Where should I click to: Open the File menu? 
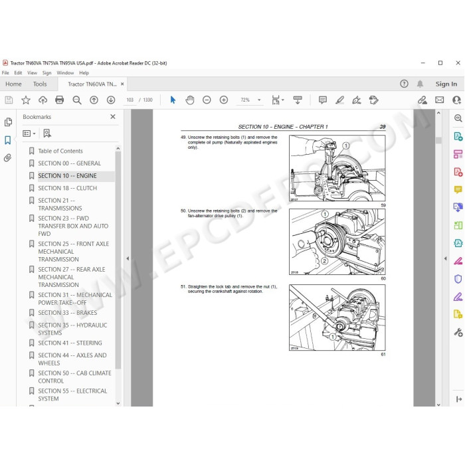coord(5,72)
